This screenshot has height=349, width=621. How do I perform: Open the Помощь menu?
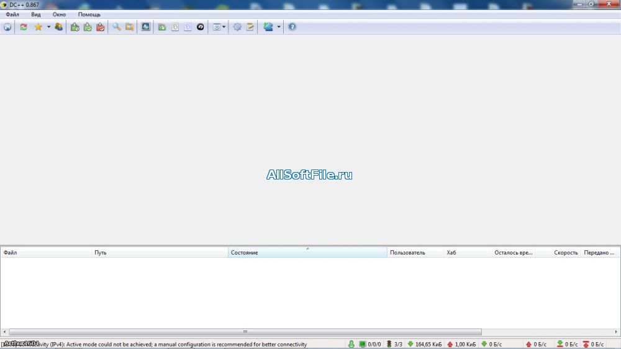coord(89,14)
